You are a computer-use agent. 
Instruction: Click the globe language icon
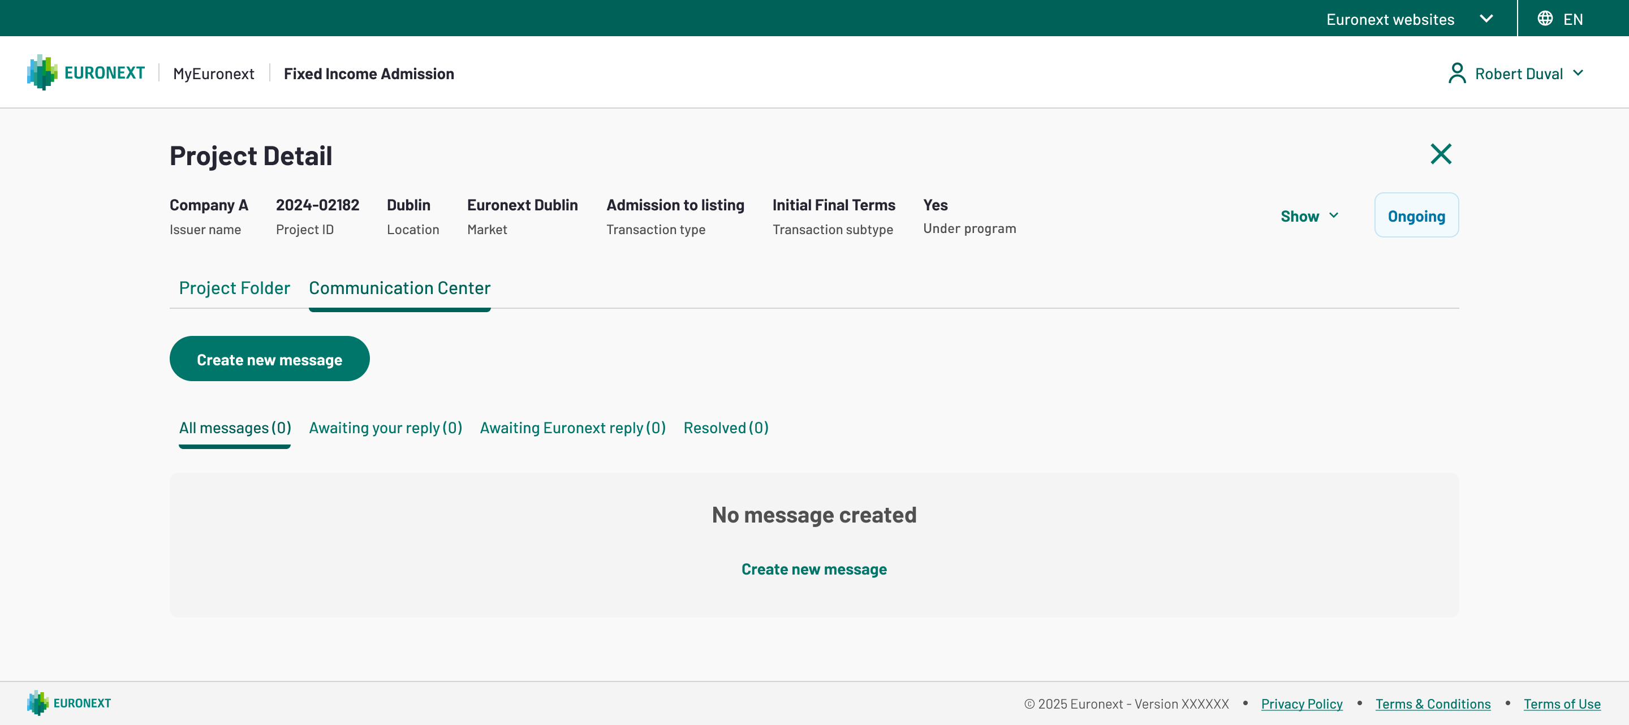1545,18
